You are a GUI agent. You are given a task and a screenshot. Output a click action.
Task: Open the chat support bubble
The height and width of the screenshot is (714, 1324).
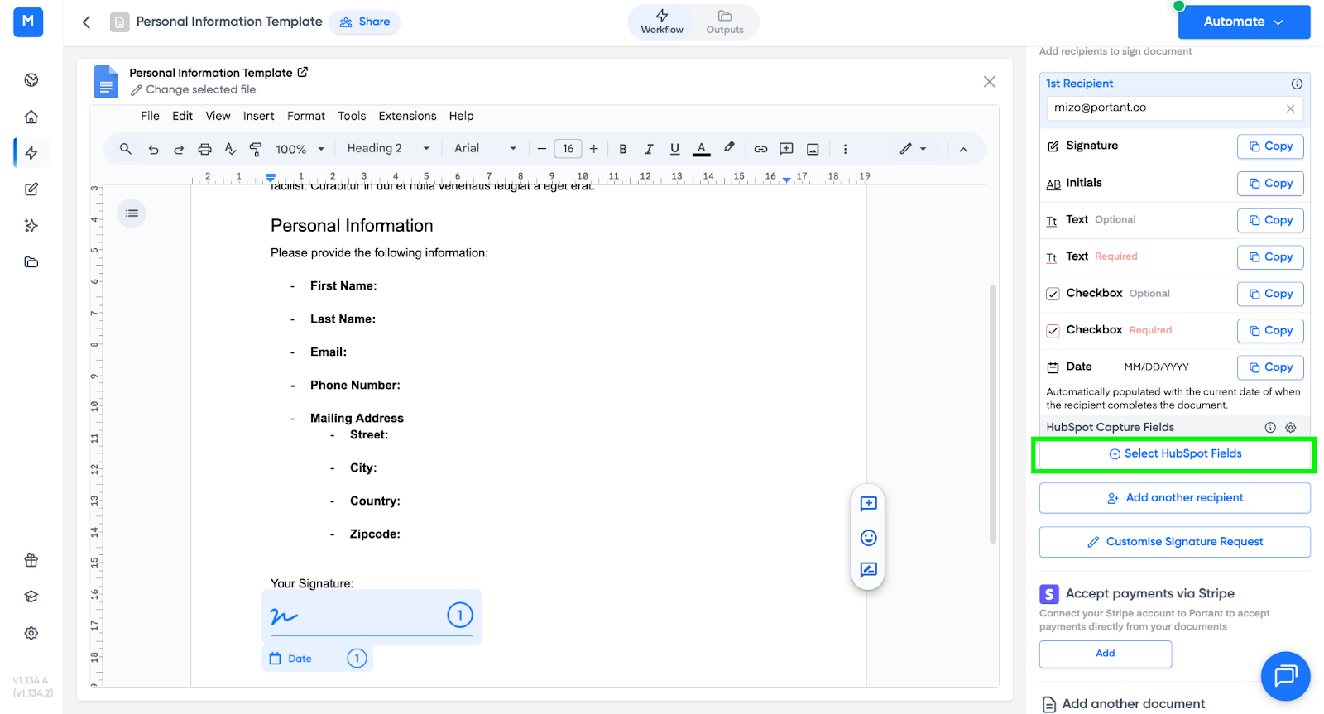pos(1285,676)
